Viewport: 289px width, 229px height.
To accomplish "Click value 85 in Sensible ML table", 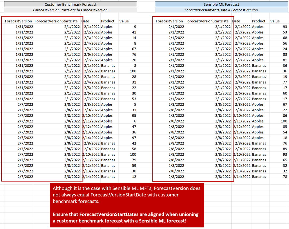I will tap(285, 127).
